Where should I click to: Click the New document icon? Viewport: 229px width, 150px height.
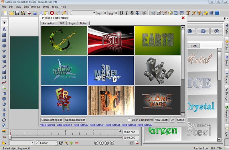click(x=5, y=13)
